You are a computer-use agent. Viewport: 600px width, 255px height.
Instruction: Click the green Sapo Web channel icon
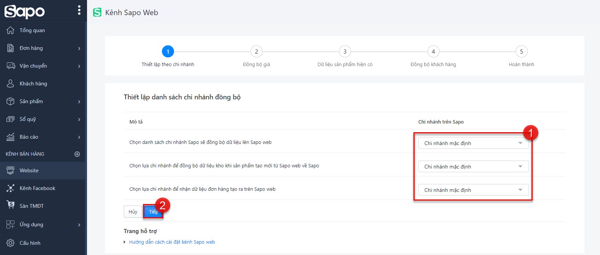tap(97, 12)
